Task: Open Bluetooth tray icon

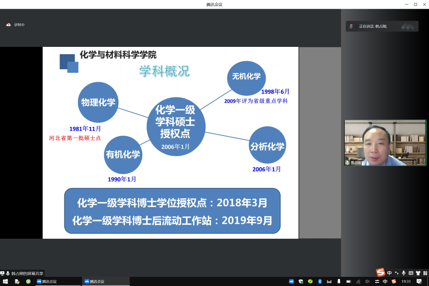Action: [x=320, y=282]
